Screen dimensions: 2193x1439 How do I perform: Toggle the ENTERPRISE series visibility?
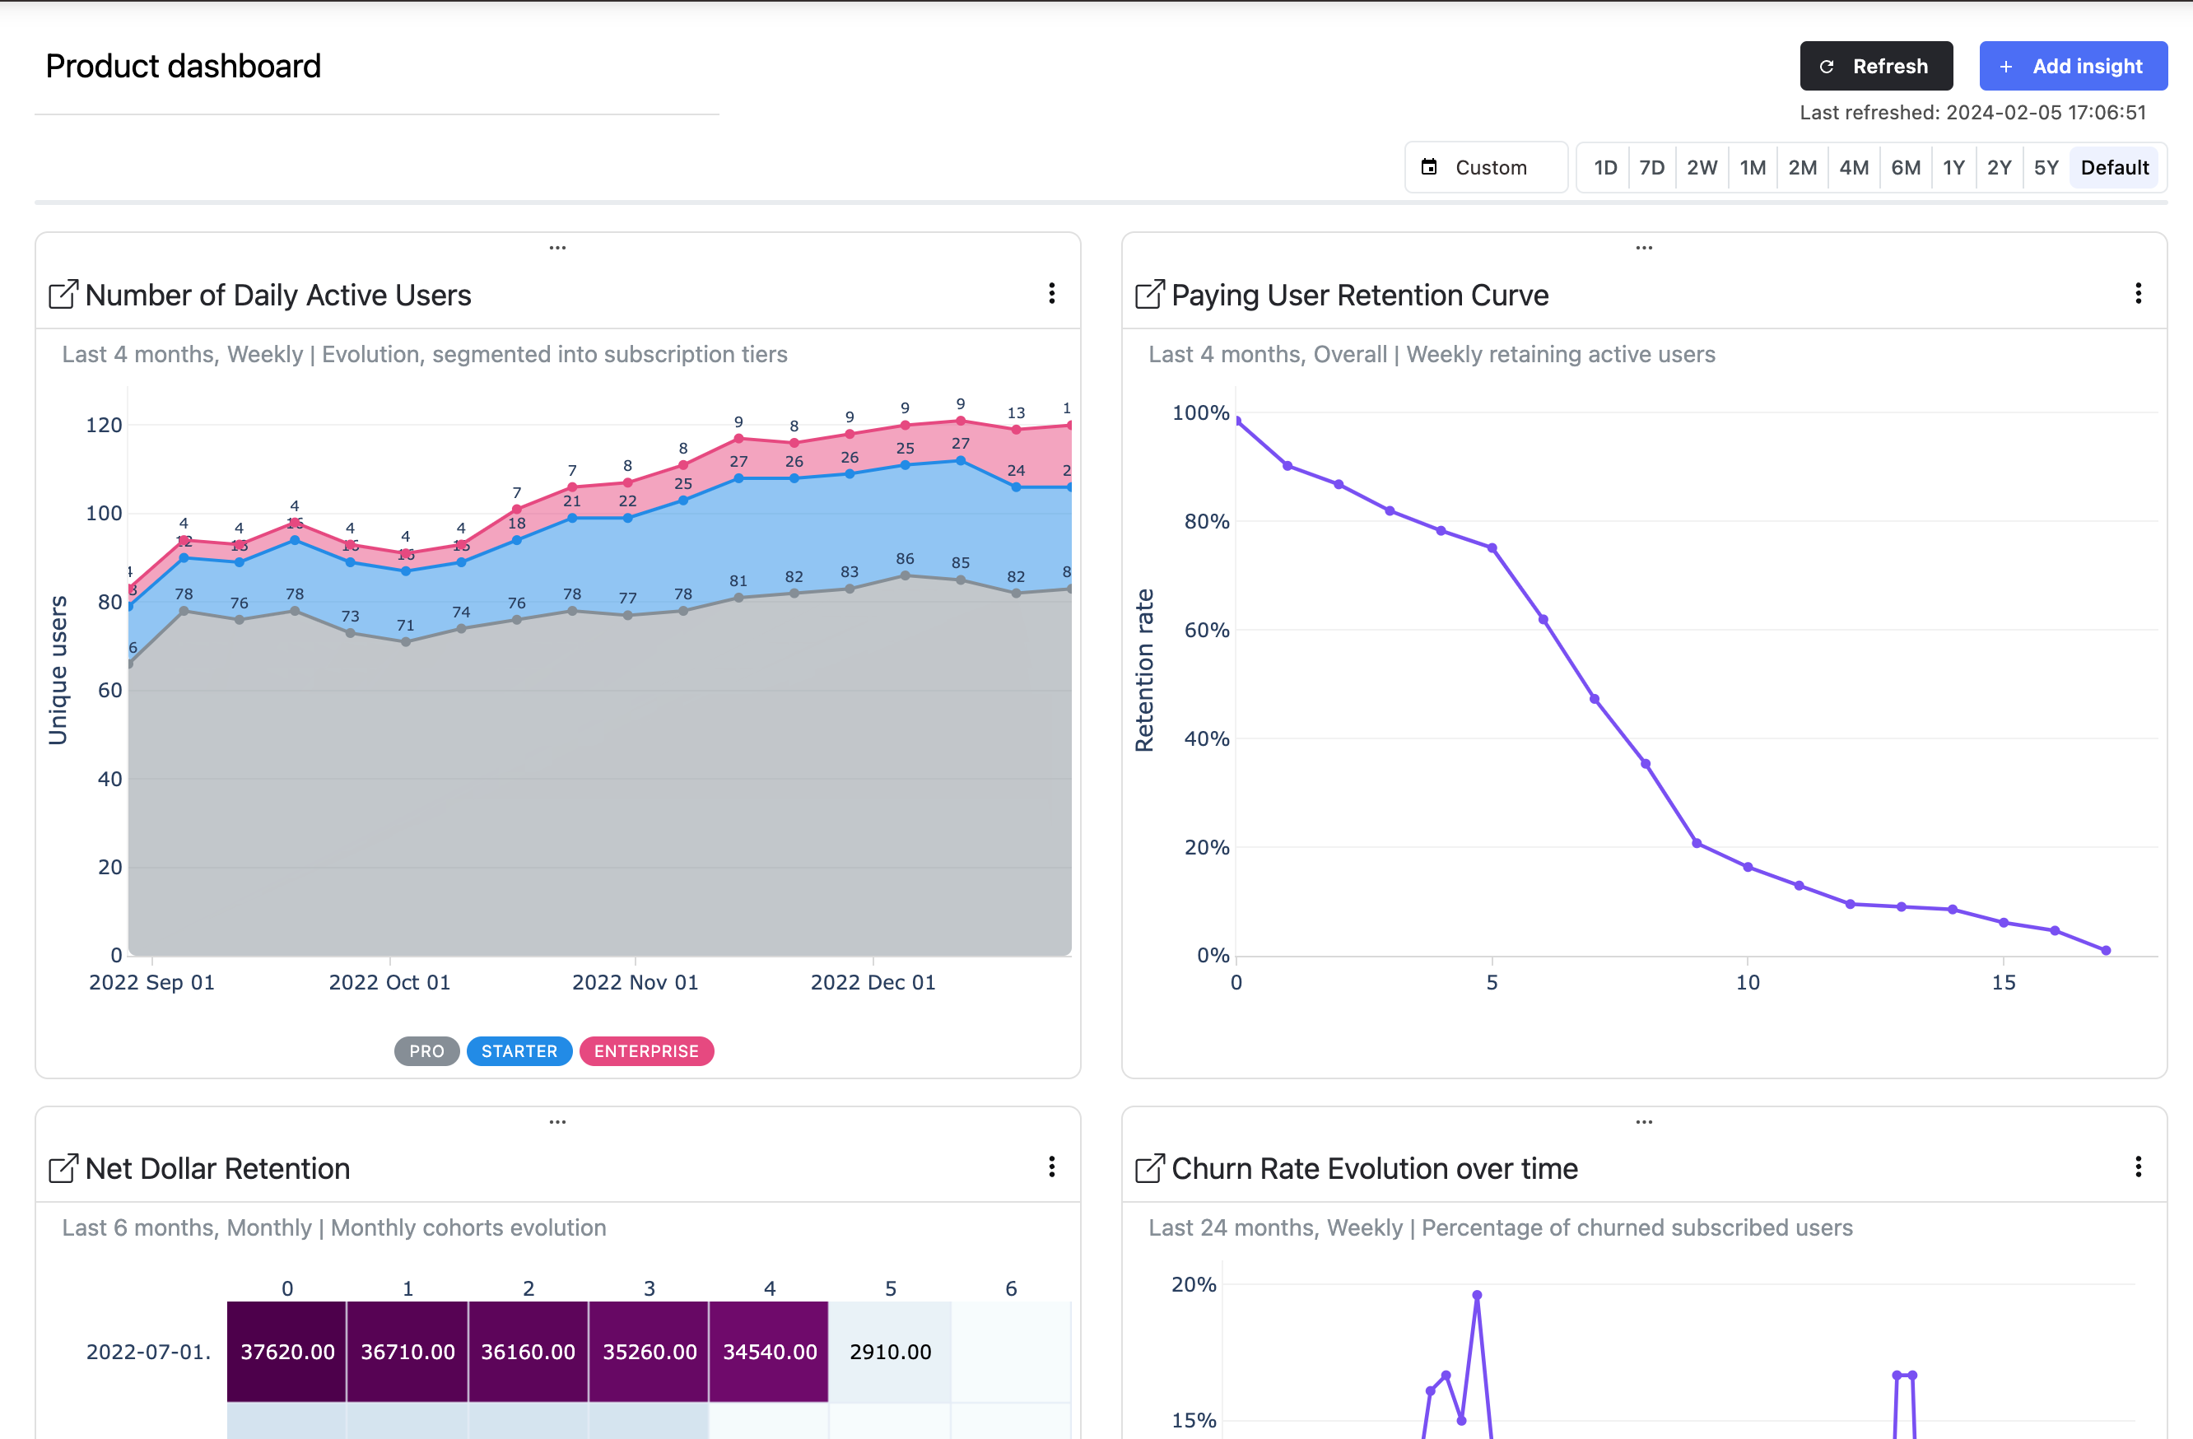646,1050
